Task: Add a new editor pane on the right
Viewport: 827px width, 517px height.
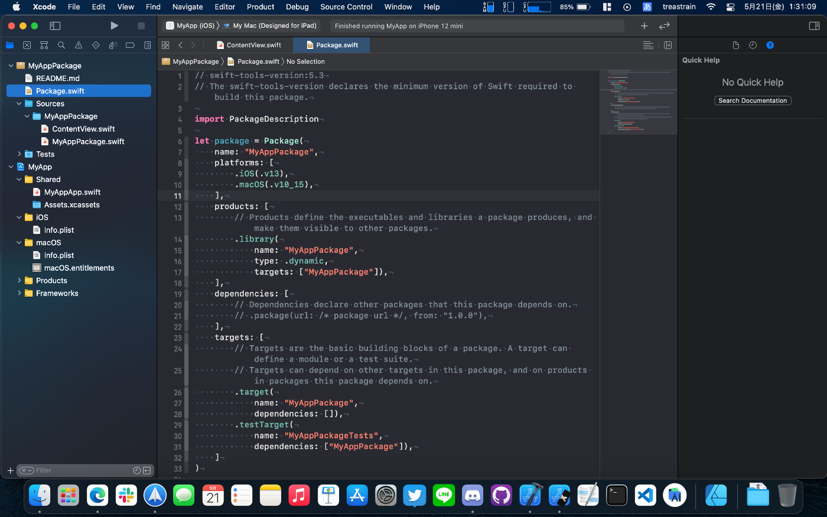Action: [668, 45]
